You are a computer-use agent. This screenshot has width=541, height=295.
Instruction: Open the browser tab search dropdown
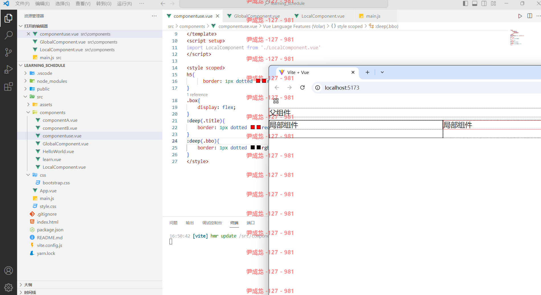click(x=382, y=72)
